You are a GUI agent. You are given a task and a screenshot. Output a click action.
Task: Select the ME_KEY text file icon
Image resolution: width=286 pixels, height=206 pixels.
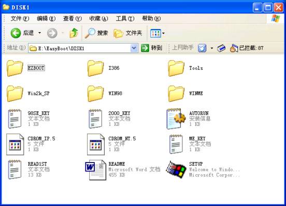[x=176, y=144]
